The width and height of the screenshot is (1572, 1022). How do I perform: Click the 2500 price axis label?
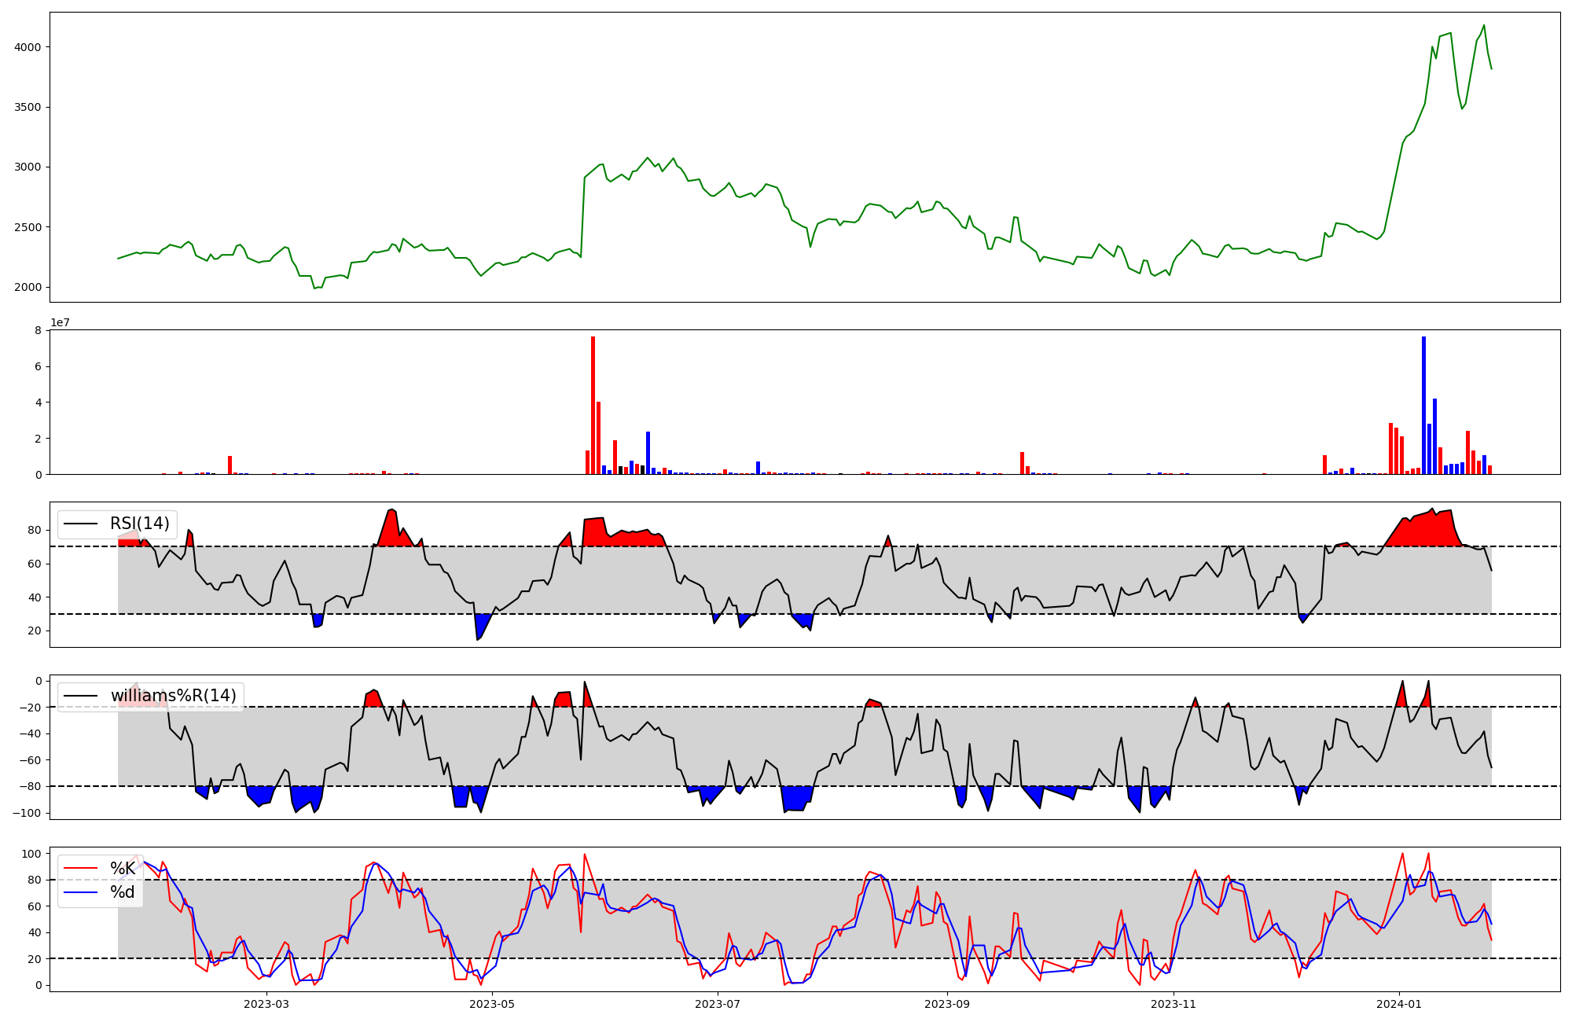tap(28, 227)
